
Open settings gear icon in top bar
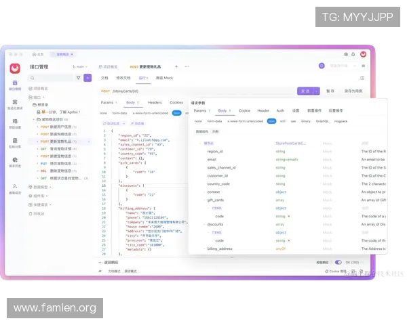point(346,53)
